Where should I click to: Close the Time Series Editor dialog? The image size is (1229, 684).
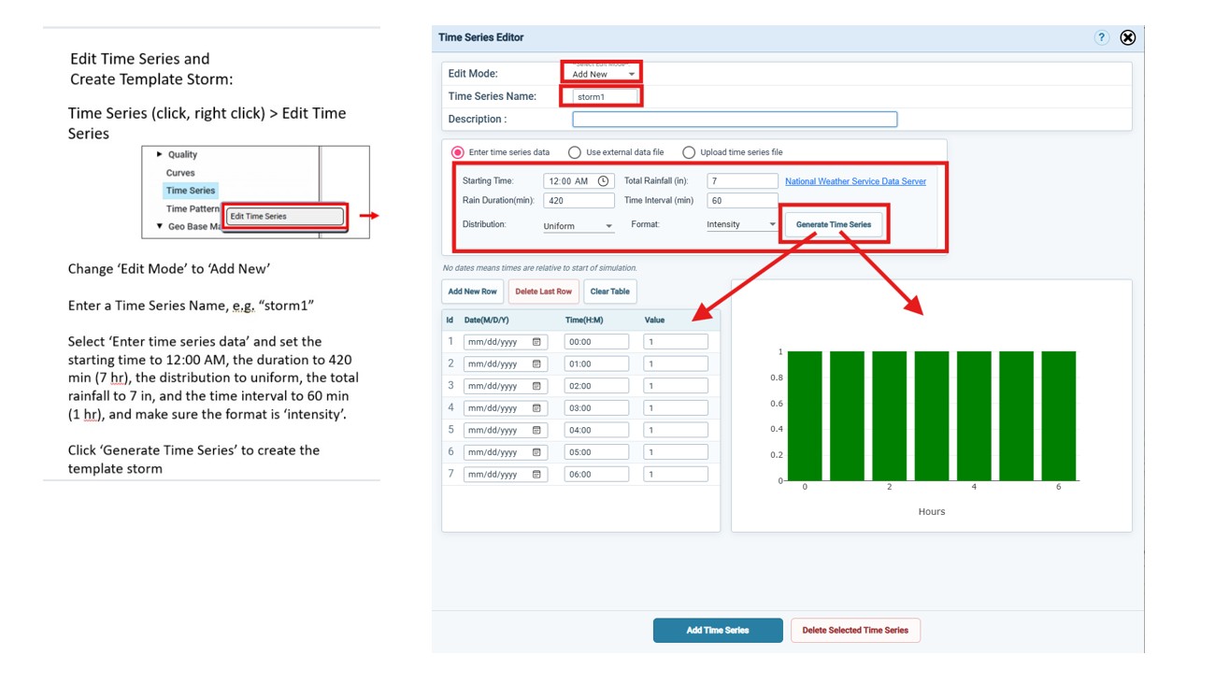click(1128, 37)
